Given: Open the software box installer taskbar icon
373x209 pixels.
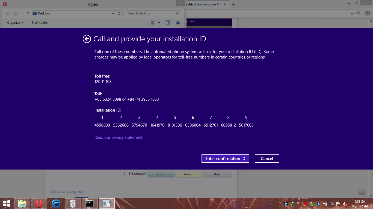Looking at the screenshot, I should click(73, 204).
